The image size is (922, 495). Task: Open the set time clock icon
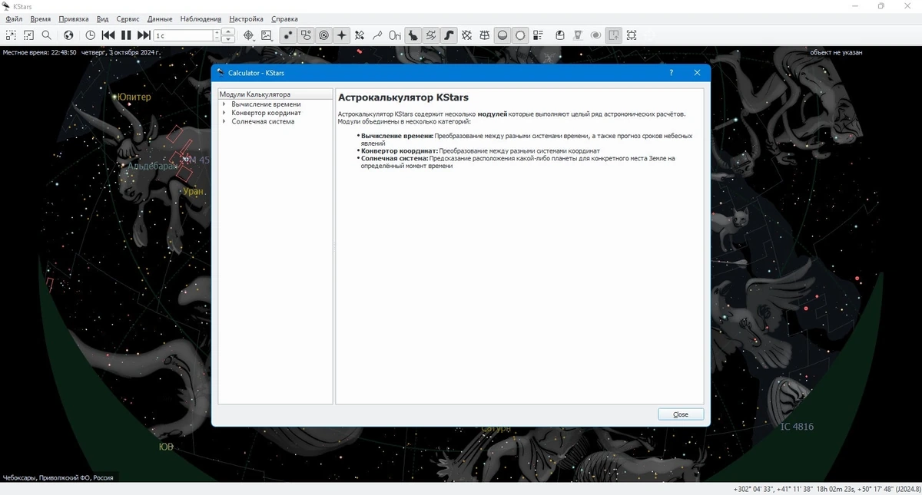90,35
